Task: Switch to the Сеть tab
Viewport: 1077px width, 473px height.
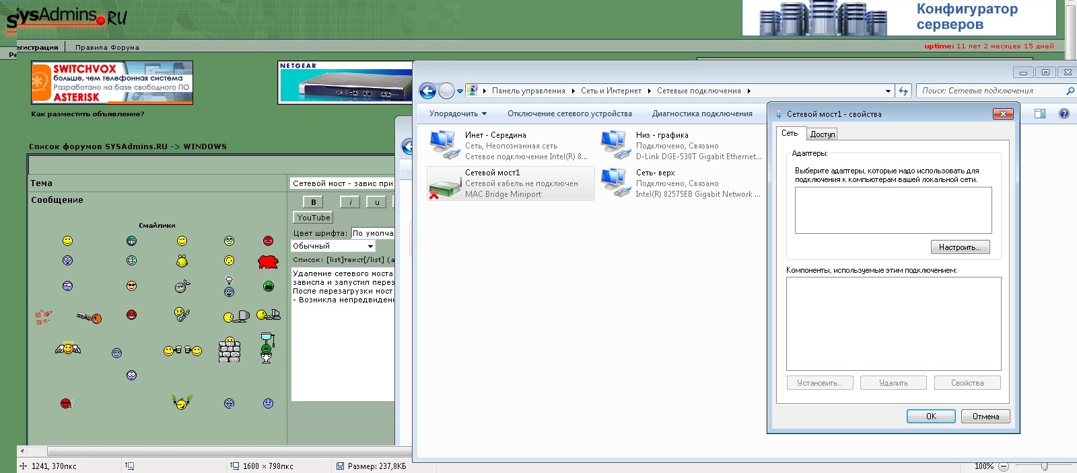Action: point(790,133)
